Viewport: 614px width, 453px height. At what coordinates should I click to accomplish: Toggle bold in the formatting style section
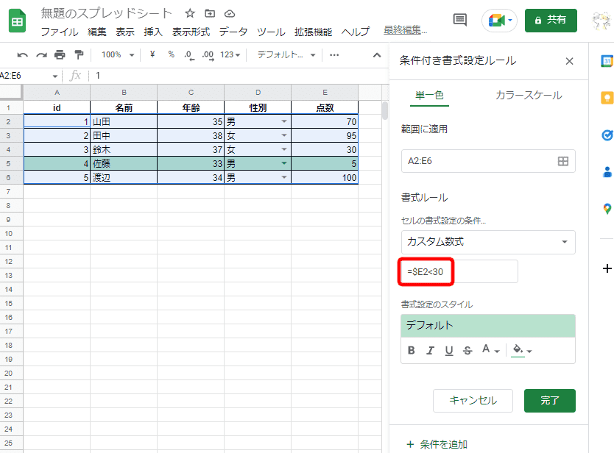(x=411, y=350)
